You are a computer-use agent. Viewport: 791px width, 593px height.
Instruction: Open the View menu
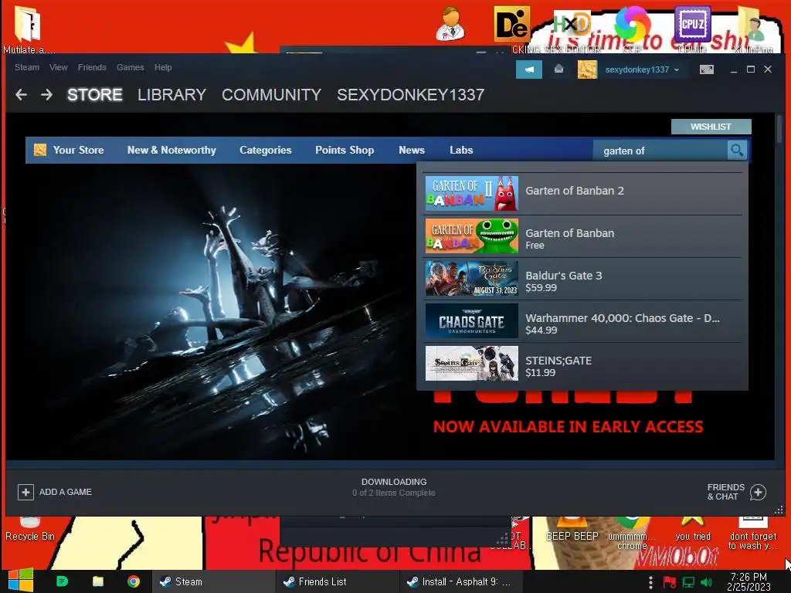pyautogui.click(x=59, y=67)
